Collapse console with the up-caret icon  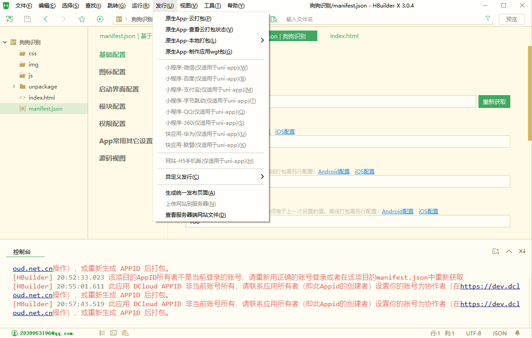click(x=509, y=251)
